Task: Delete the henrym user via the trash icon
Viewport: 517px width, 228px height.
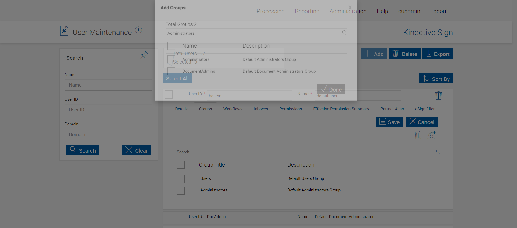Action: coord(438,96)
